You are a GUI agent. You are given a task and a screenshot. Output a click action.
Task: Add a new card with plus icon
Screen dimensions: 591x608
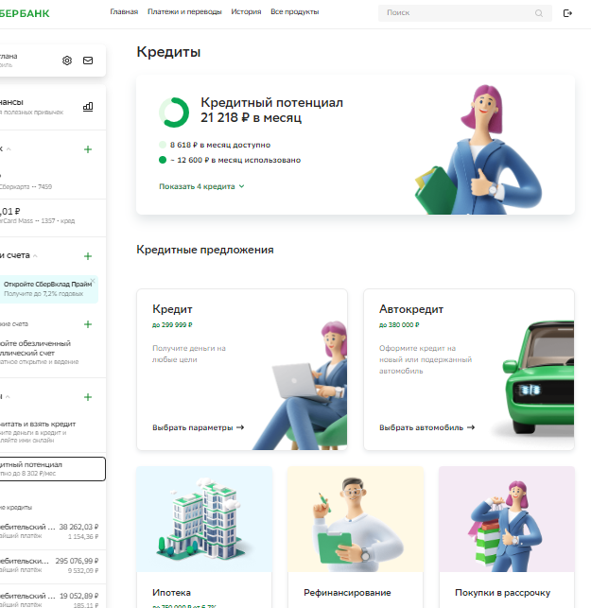[x=88, y=149]
